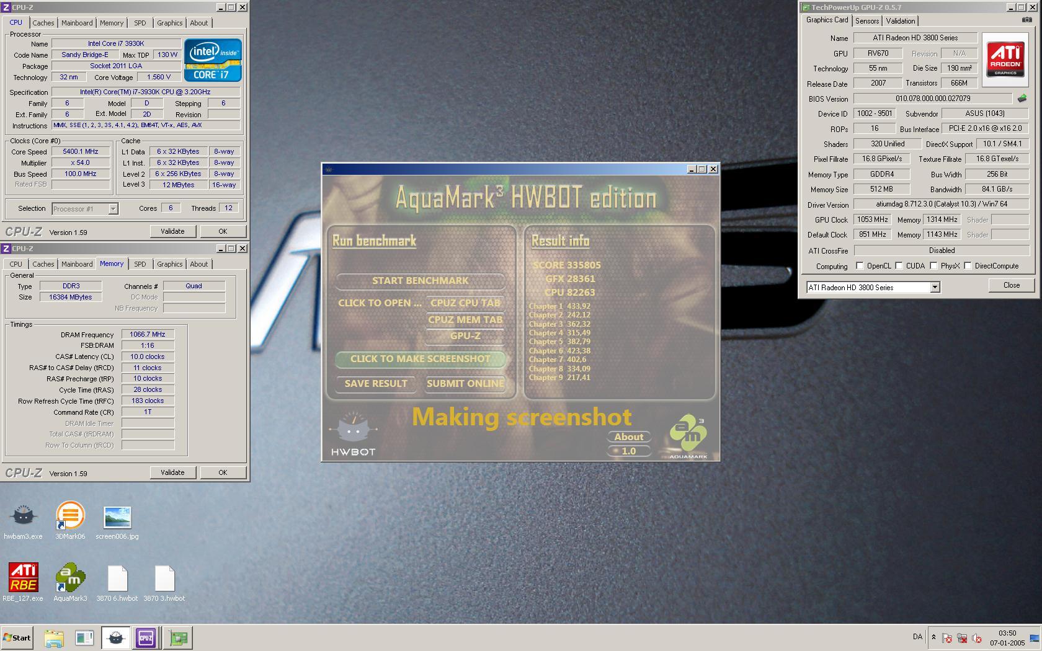1042x651 pixels.
Task: Switch to Validation tab in GPU-Z
Action: [x=900, y=21]
